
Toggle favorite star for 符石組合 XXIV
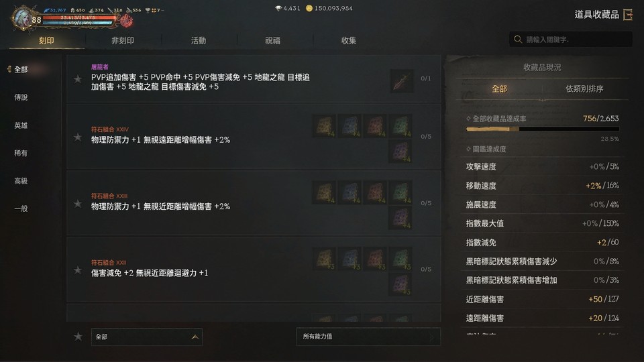[x=78, y=137]
